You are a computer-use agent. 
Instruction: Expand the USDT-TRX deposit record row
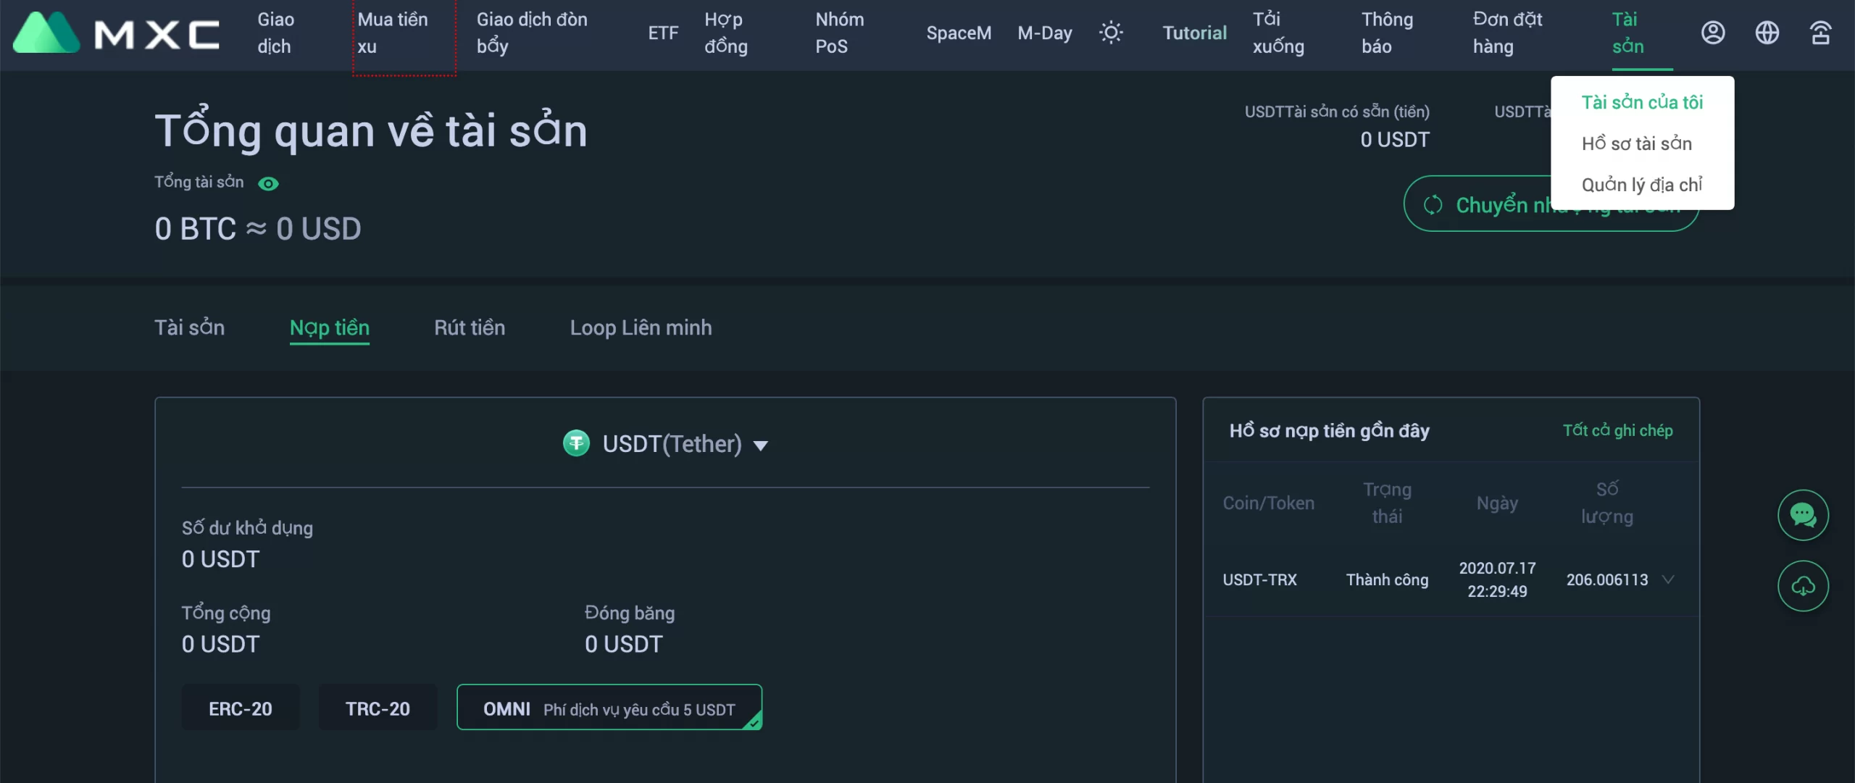1668,579
